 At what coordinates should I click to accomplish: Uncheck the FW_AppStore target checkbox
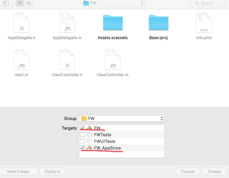click(82, 148)
